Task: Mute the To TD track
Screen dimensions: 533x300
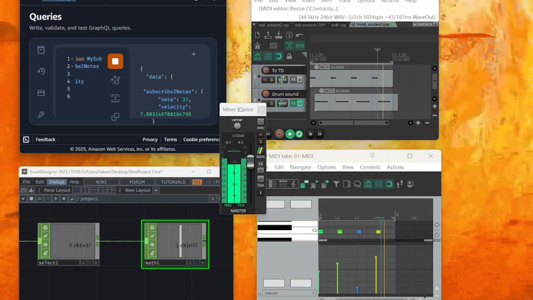Action: 265,79
